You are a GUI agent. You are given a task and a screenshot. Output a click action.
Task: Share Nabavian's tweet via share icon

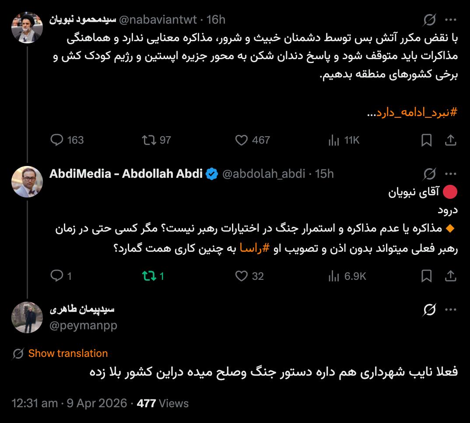click(x=450, y=140)
